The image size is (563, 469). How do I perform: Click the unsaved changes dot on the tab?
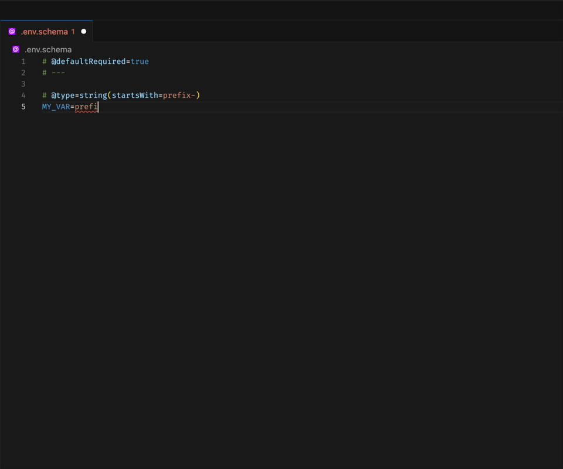pyautogui.click(x=83, y=31)
